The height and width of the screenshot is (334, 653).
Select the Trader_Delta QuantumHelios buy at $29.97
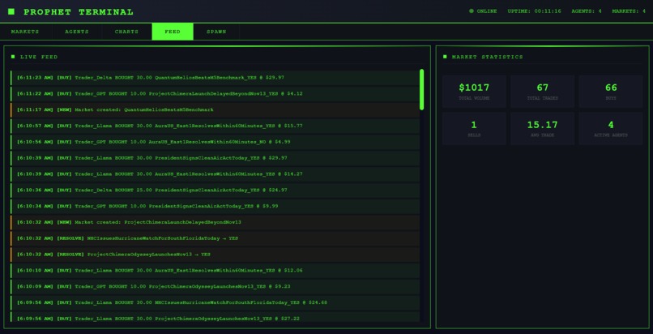[215, 78]
